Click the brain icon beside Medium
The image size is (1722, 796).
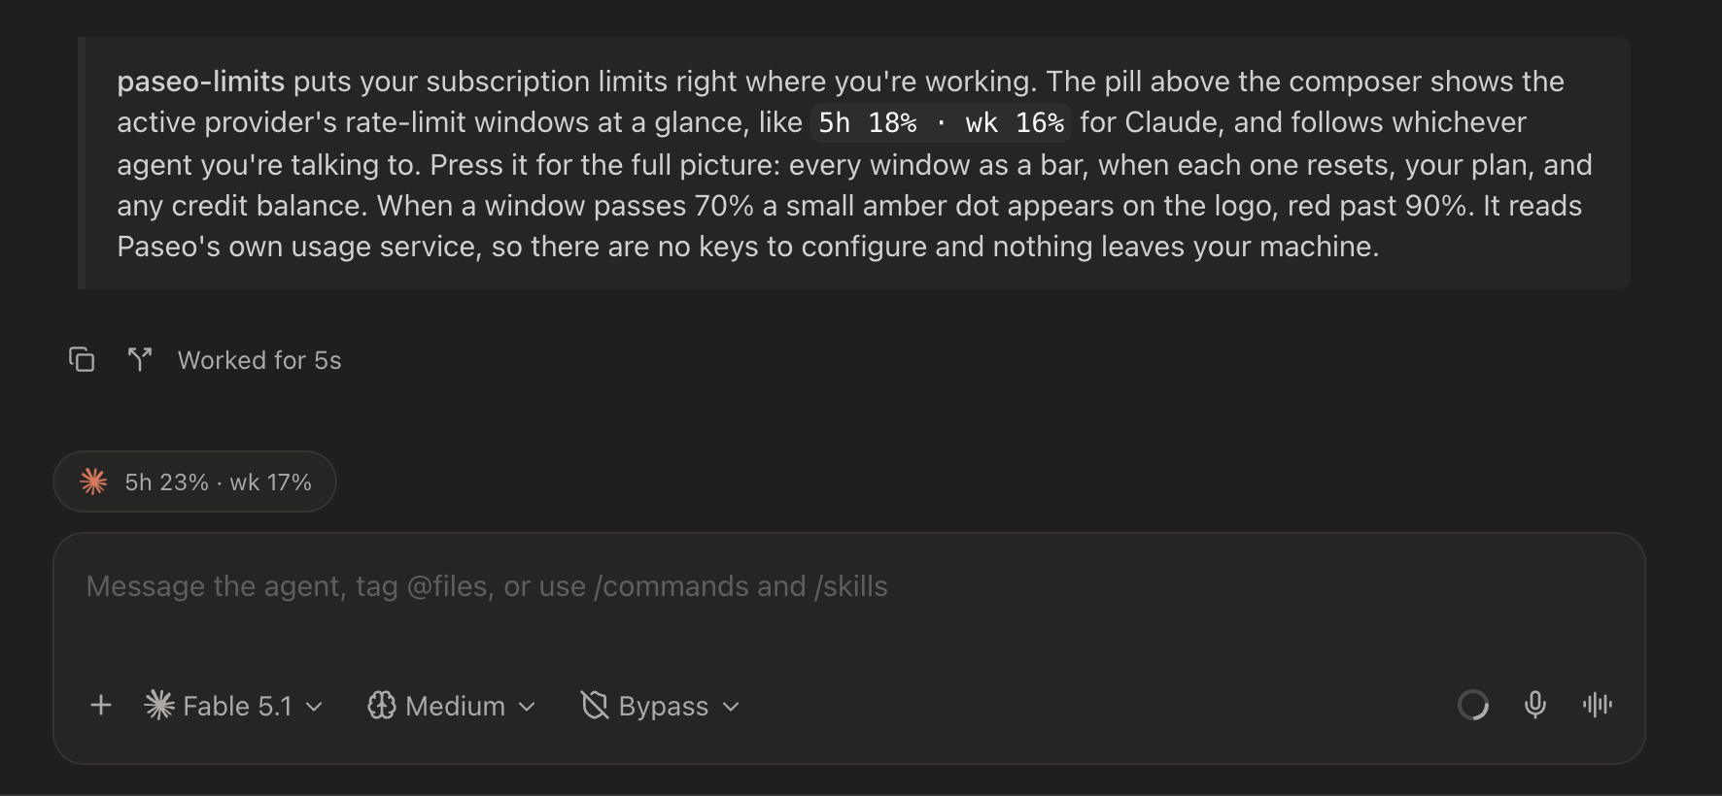381,706
